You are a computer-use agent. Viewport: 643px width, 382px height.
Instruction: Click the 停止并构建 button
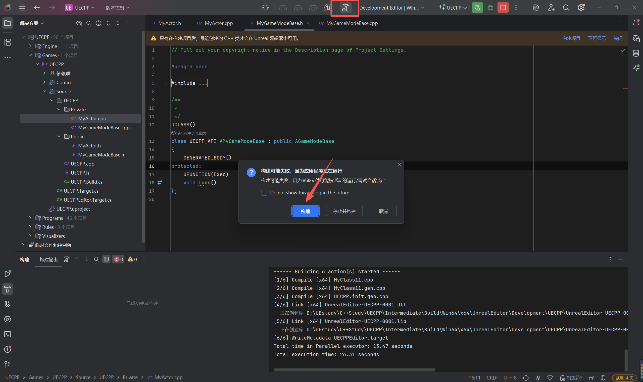(344, 211)
